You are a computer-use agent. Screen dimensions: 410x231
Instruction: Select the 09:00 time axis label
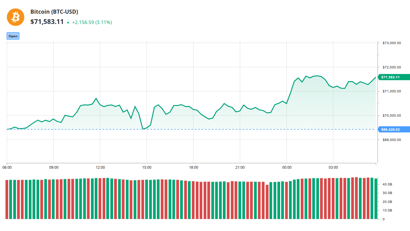54,167
